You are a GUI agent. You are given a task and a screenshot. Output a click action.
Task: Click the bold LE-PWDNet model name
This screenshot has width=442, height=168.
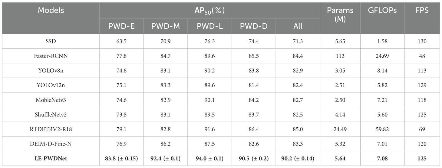(x=51, y=159)
